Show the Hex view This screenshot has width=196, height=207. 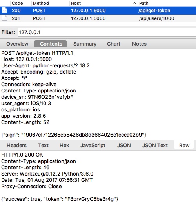(x=64, y=145)
